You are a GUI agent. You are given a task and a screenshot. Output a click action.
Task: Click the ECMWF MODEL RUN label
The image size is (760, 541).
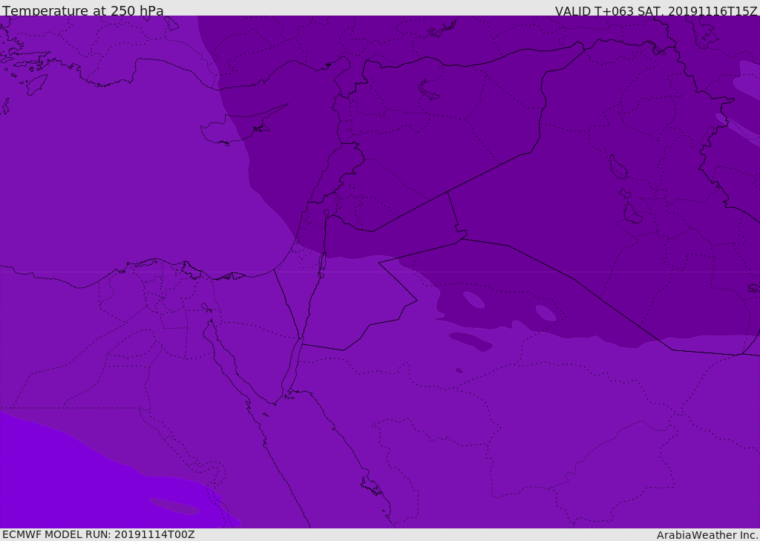(98, 534)
